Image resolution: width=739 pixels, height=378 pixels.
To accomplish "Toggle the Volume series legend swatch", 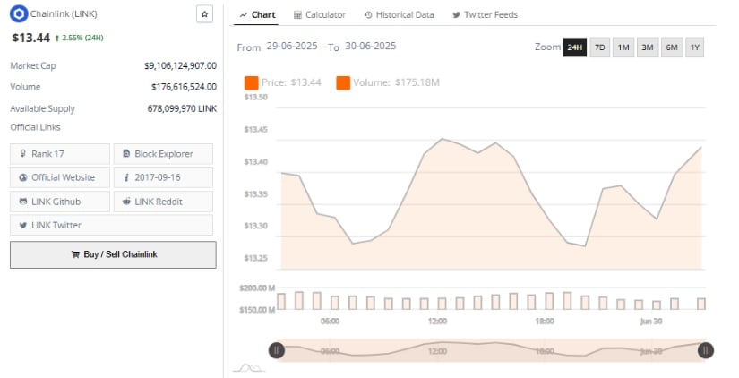I will tap(343, 82).
